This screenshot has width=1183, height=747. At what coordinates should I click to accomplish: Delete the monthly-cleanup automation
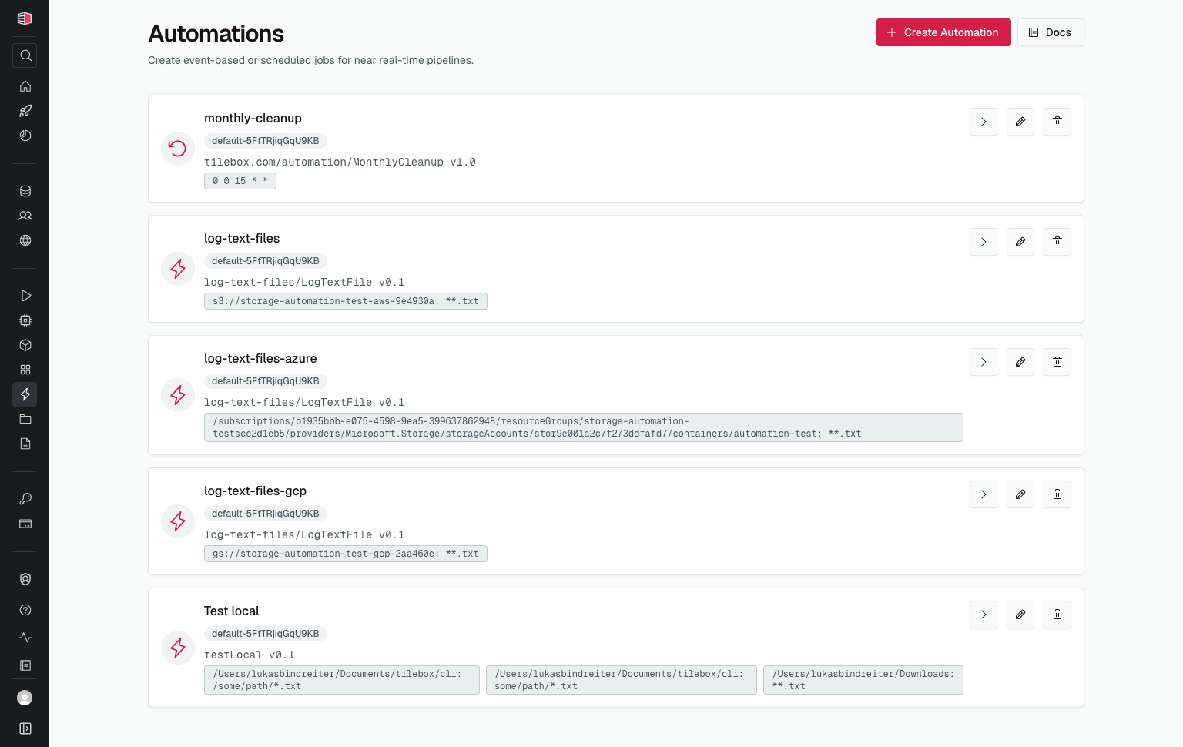(1057, 122)
